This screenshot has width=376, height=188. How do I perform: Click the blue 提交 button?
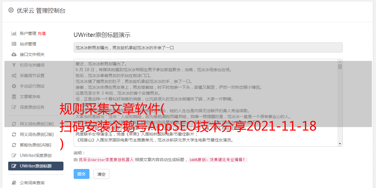coord(82,174)
